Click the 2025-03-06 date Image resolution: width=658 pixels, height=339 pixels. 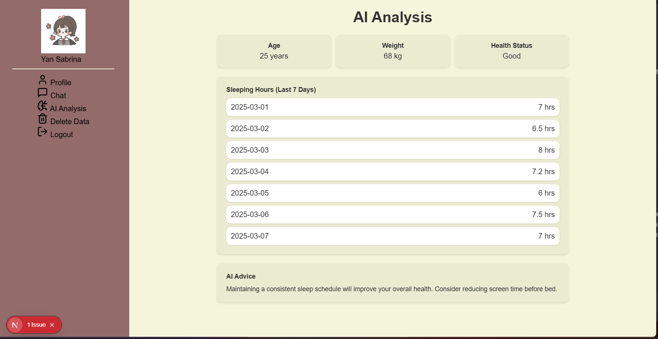click(x=250, y=215)
